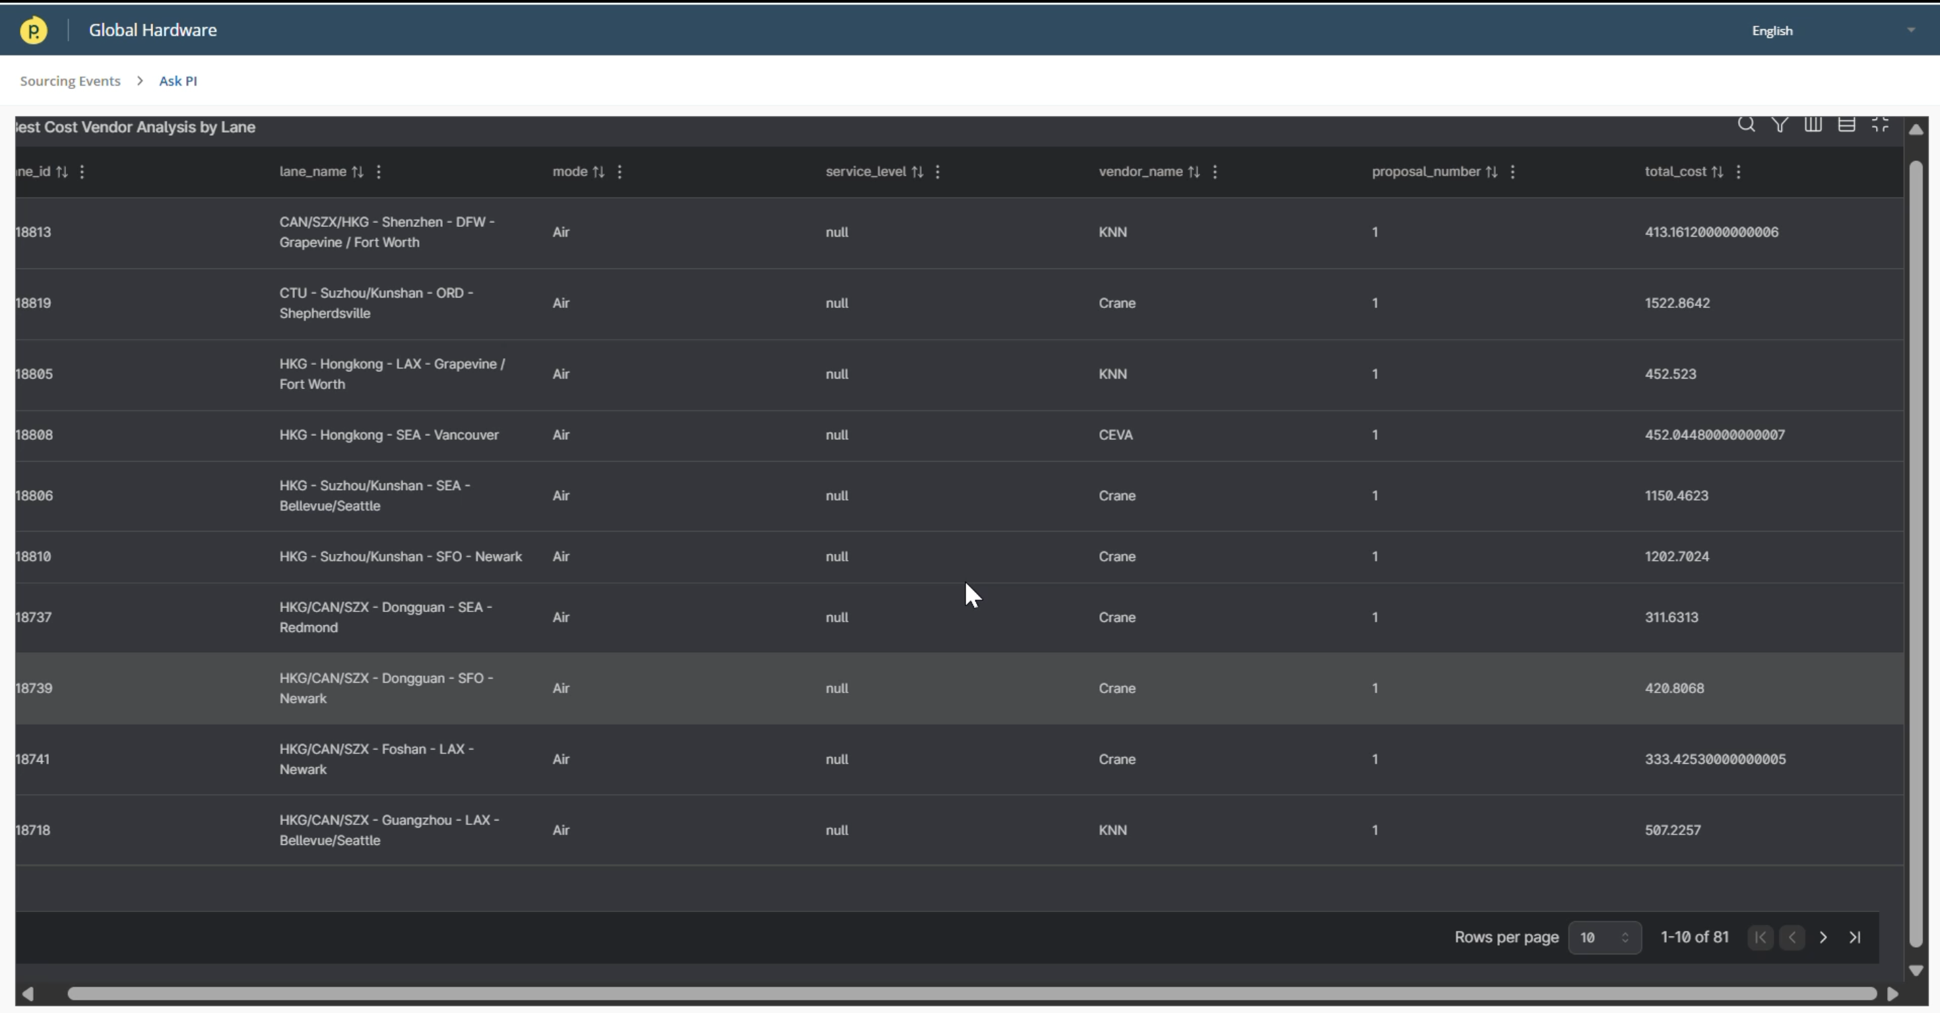Open the mode column three-dot menu
Viewport: 1940px width, 1013px height.
click(x=620, y=171)
